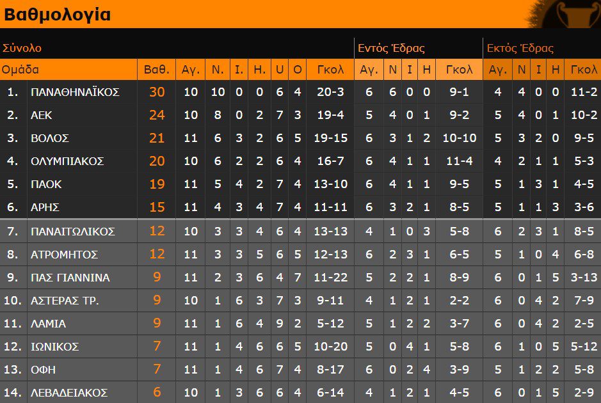Select ΑΡΗΣ in the standings

tap(45, 207)
